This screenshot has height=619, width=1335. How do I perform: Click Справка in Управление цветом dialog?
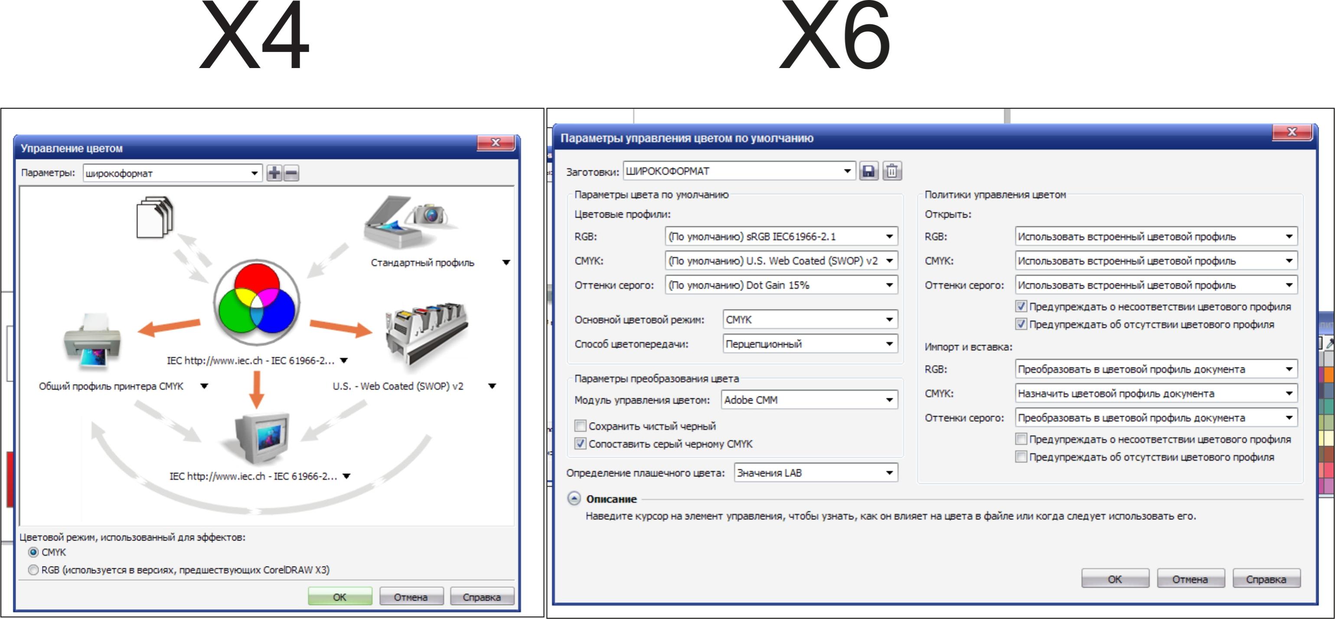coord(482,597)
